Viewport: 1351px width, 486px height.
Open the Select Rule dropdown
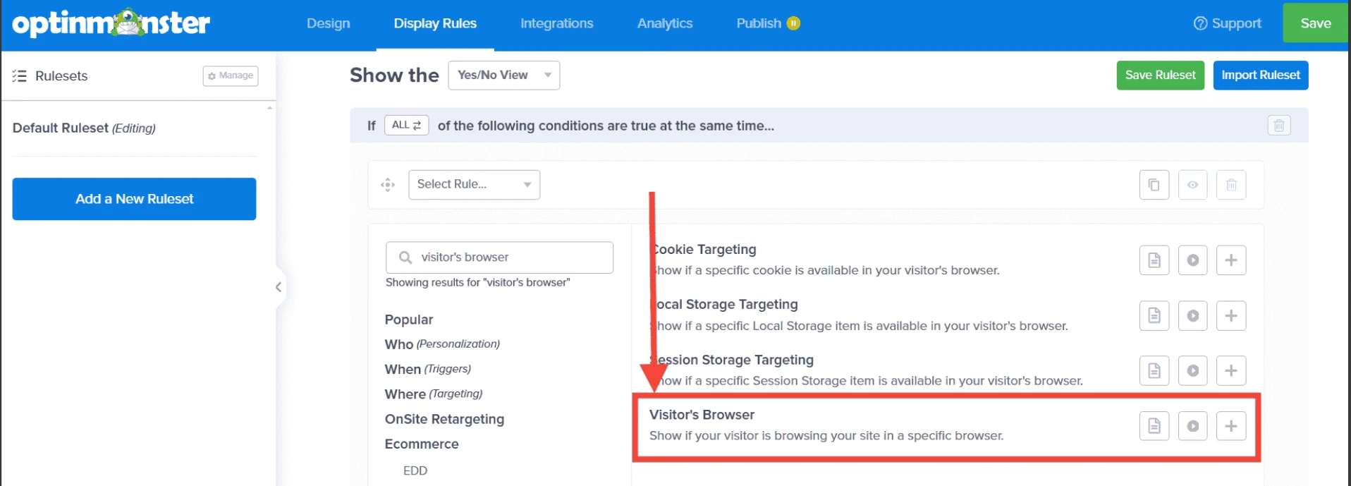pos(474,185)
